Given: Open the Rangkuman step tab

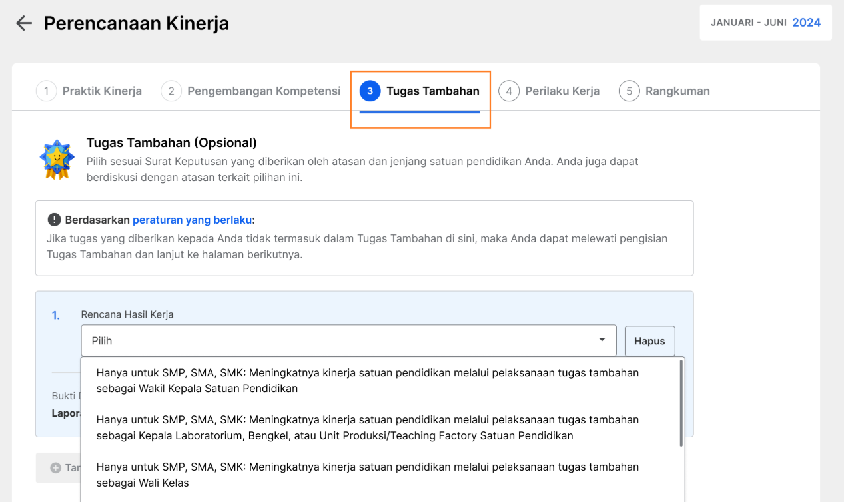Looking at the screenshot, I should (x=664, y=91).
